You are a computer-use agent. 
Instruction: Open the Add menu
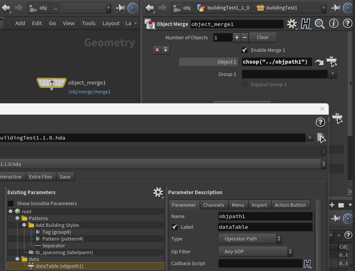point(20,23)
